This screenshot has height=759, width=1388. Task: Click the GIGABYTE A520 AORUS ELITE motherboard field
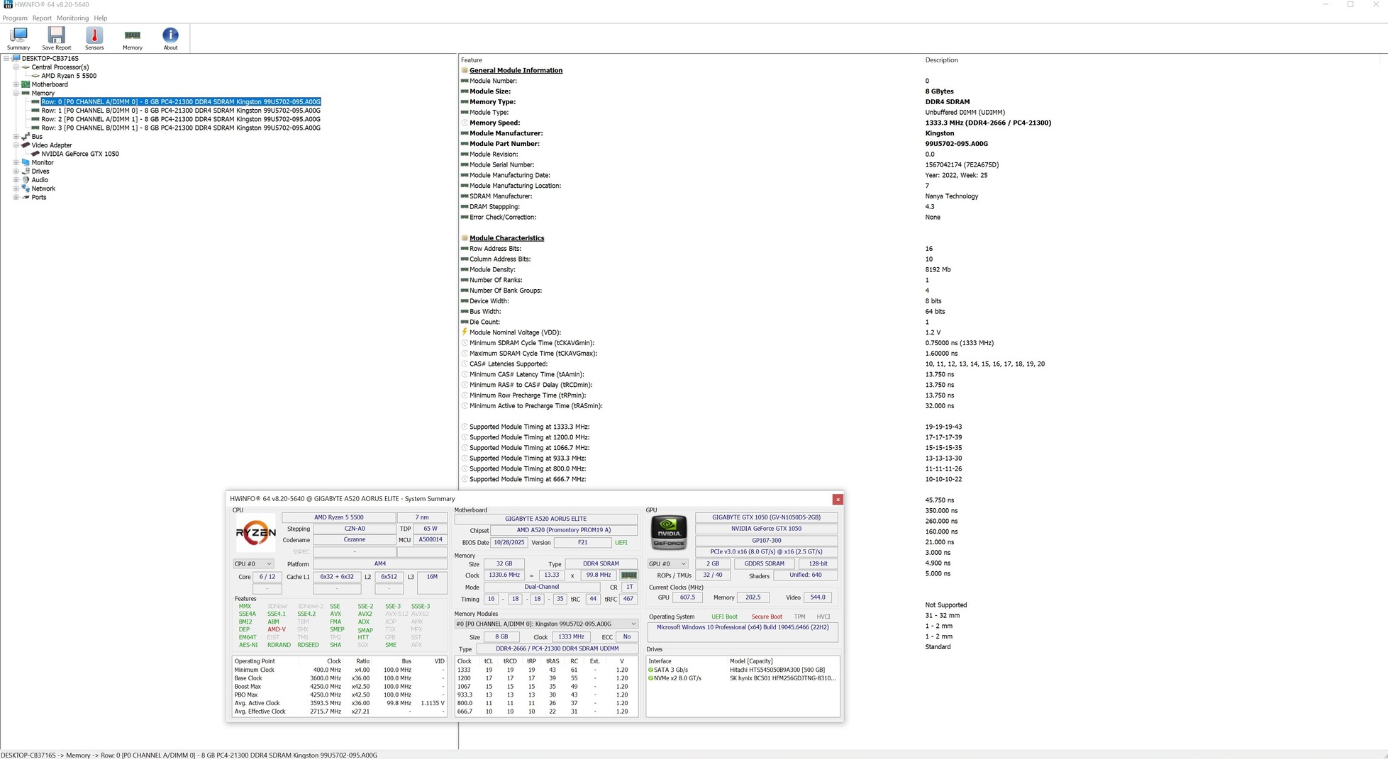545,519
